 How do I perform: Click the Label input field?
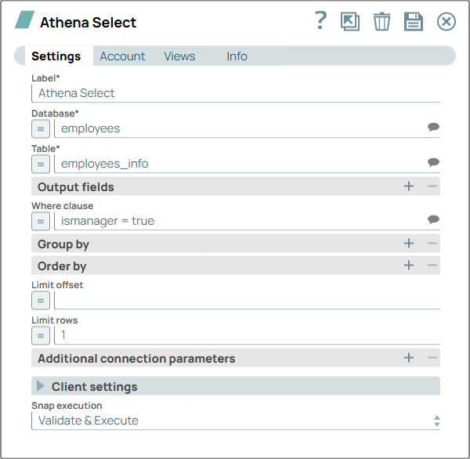pos(236,93)
